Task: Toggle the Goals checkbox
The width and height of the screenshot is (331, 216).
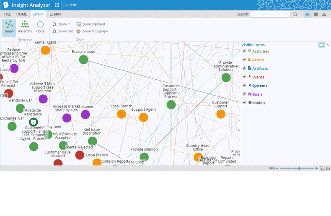Action: click(244, 94)
